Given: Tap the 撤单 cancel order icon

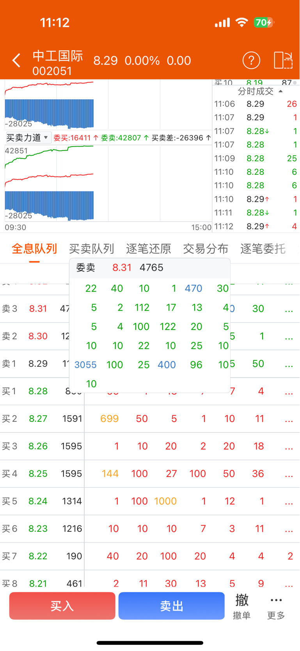Looking at the screenshot, I should [x=241, y=606].
